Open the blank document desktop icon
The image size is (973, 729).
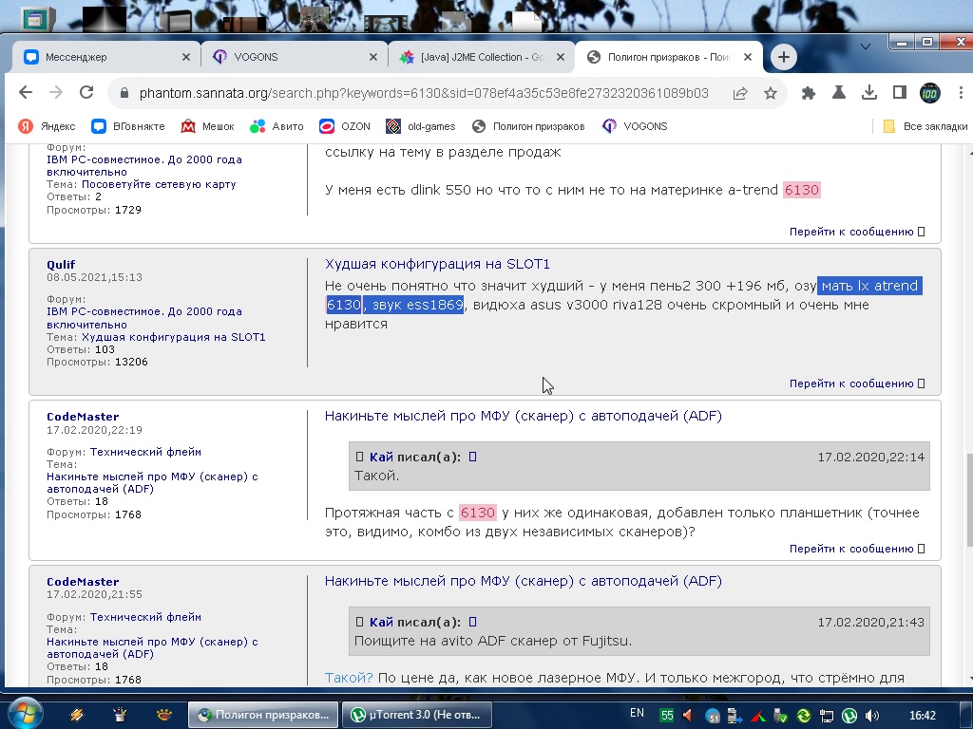pos(526,20)
